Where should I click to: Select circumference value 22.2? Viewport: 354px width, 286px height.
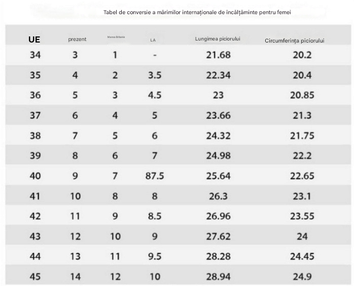point(302,156)
